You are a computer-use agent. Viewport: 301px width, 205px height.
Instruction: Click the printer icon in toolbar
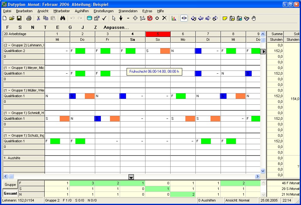tap(29, 18)
